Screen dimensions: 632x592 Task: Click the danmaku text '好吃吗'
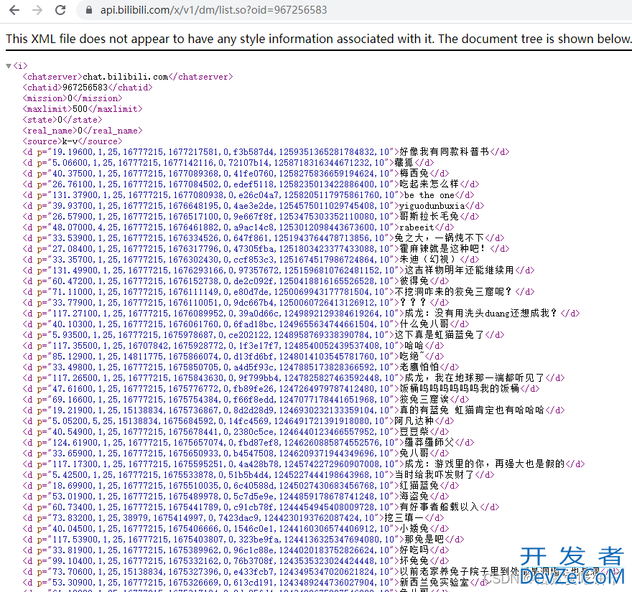(414, 550)
